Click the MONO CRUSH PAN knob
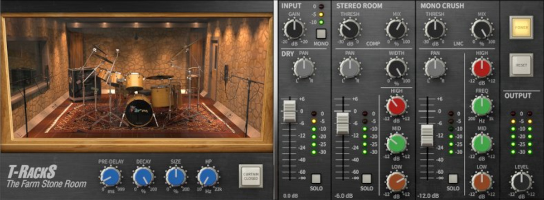544x200 pixels. coord(435,68)
